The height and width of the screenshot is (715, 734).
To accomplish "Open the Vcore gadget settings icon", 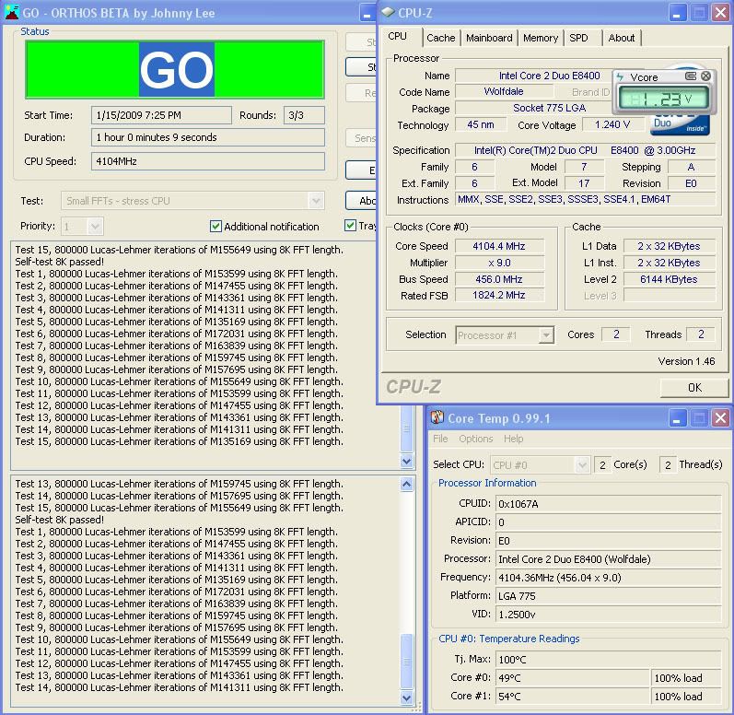I will [x=691, y=76].
